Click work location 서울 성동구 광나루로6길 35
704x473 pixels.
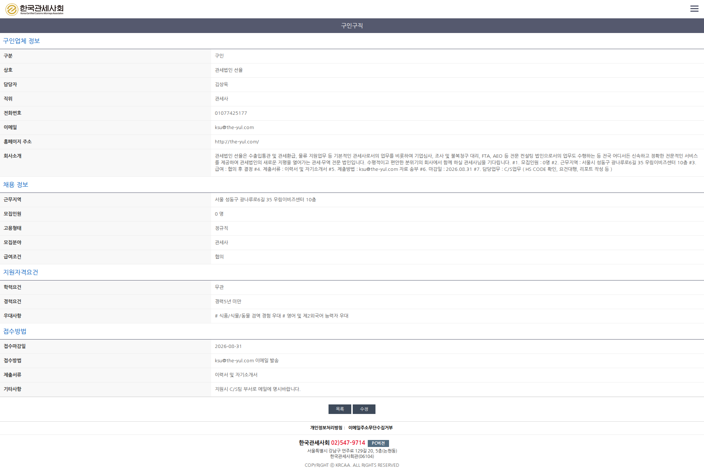pos(265,200)
